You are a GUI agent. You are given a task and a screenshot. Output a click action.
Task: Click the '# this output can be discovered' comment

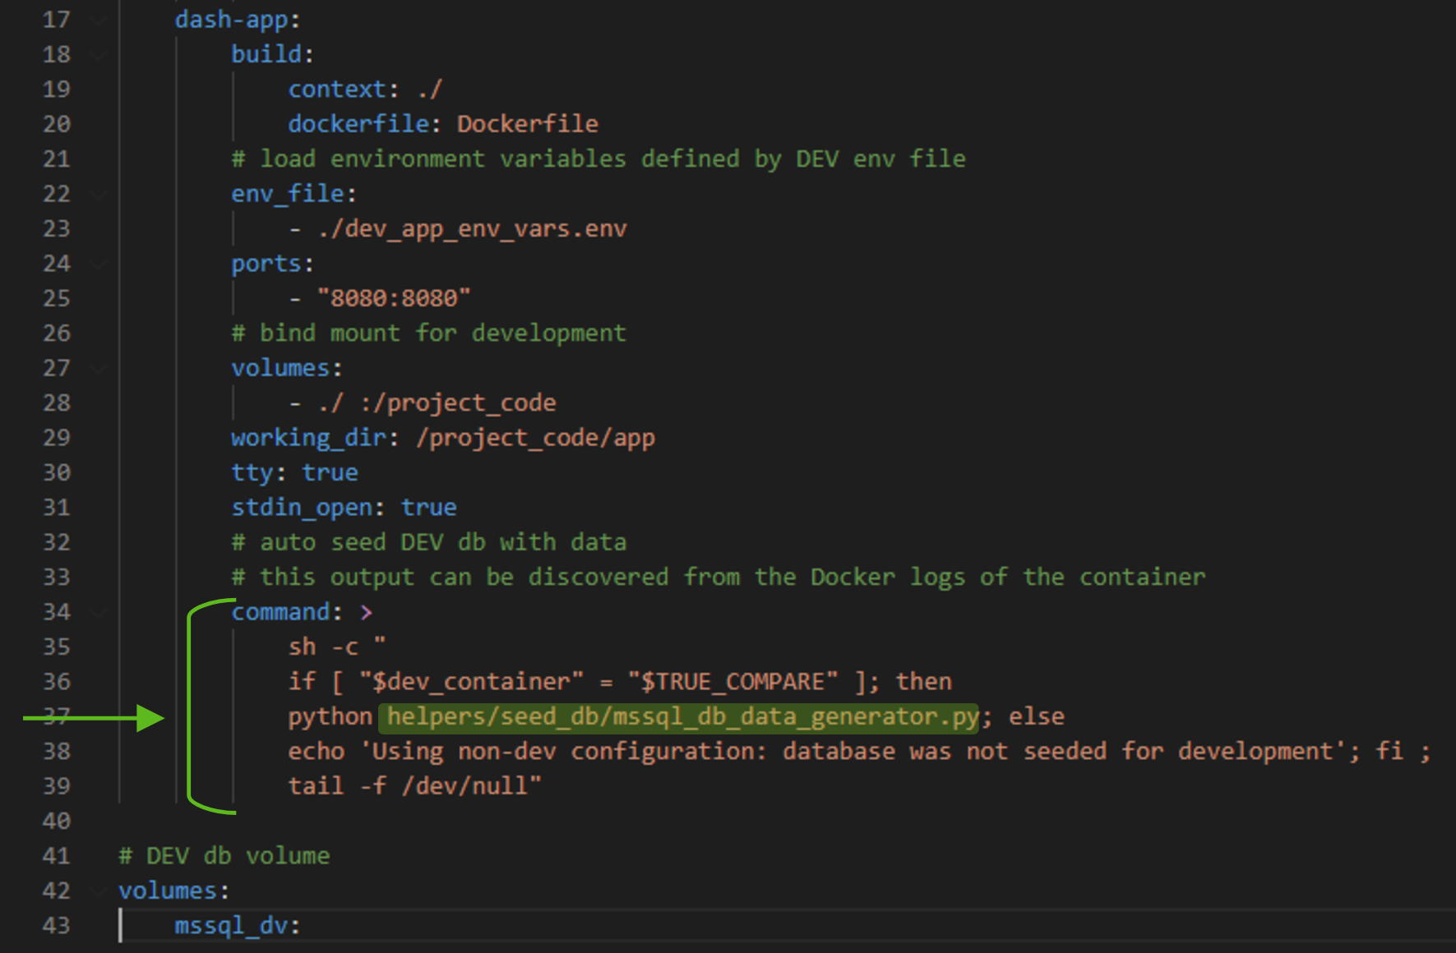(x=719, y=578)
